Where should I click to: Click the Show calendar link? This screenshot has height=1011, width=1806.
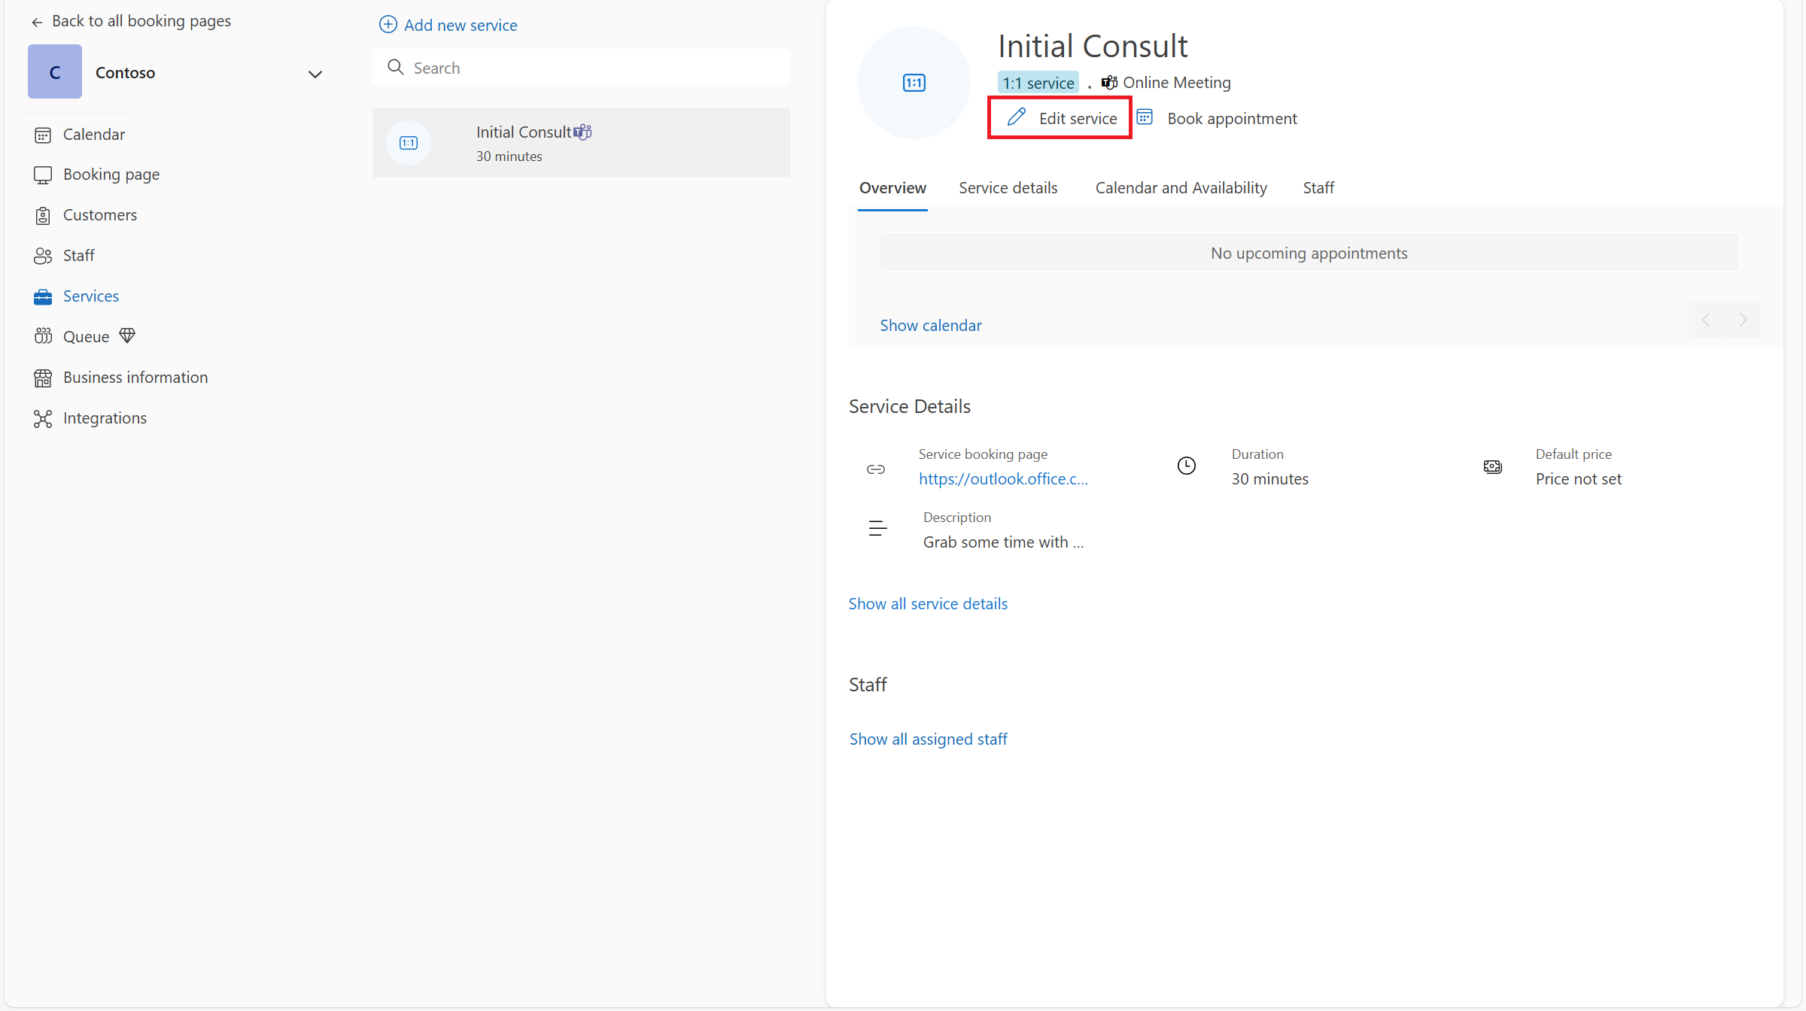point(930,325)
